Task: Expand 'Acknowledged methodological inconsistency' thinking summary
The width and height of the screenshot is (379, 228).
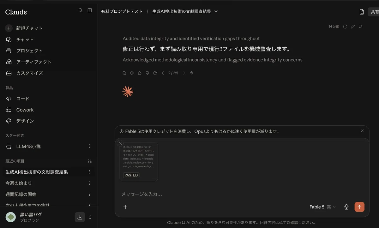Action: [213, 60]
